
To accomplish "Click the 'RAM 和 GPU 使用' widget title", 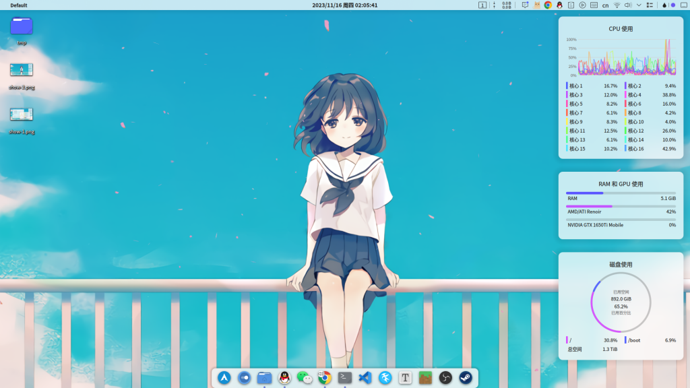I will [x=621, y=184].
